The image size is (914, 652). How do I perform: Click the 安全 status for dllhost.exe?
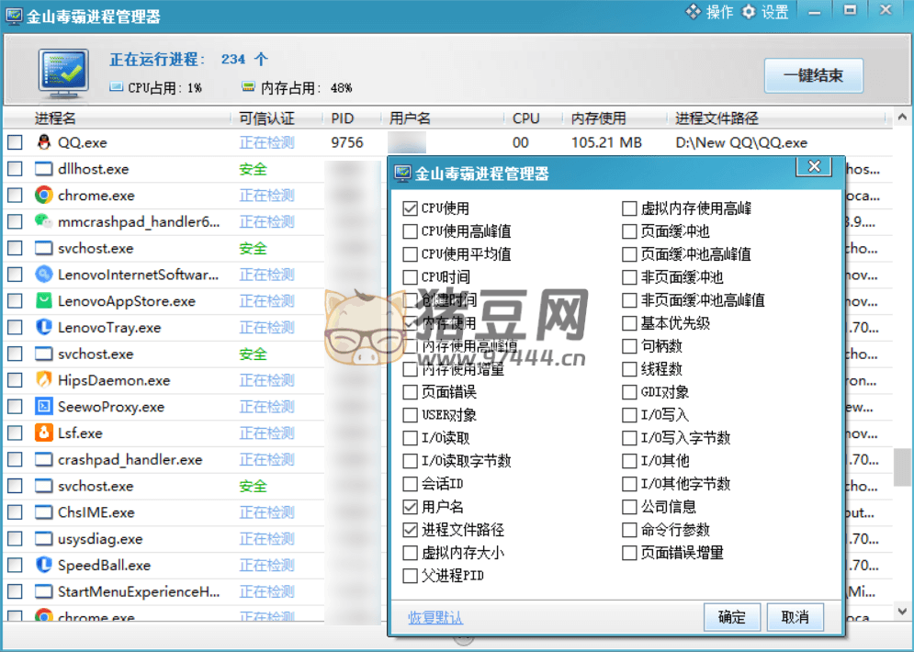tap(253, 169)
